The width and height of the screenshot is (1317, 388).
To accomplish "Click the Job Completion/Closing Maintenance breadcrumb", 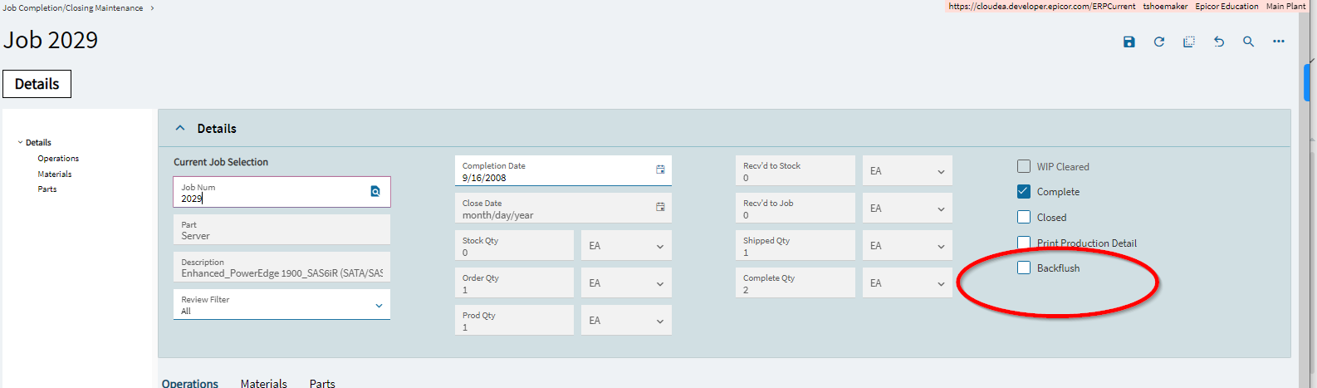I will (73, 8).
